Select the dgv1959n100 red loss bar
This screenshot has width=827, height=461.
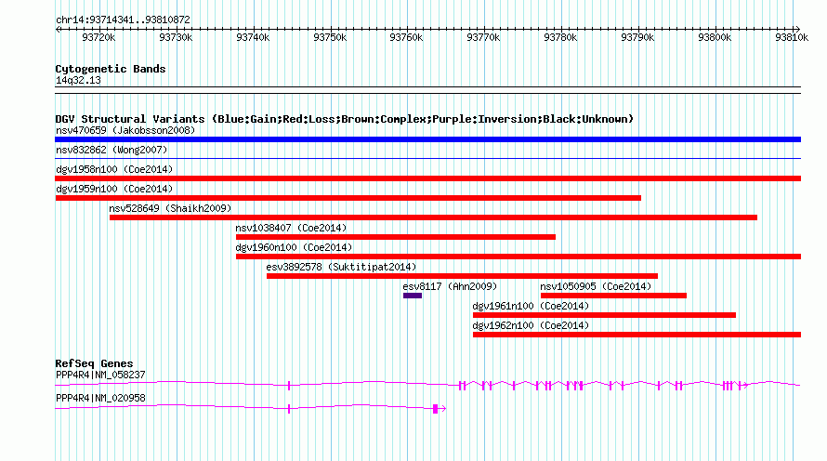click(x=348, y=198)
